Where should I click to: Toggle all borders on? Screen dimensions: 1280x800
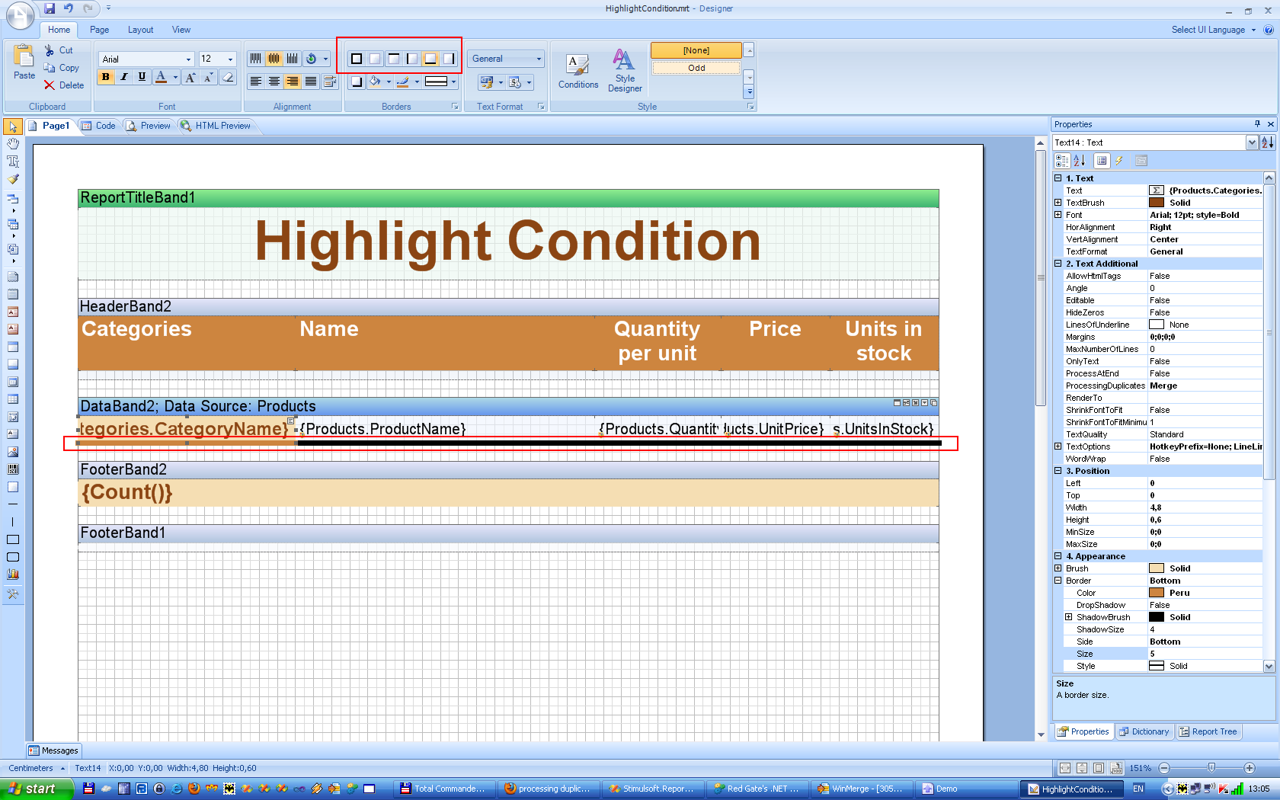[356, 59]
